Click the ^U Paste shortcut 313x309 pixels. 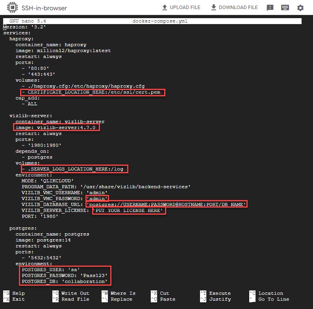163,299
